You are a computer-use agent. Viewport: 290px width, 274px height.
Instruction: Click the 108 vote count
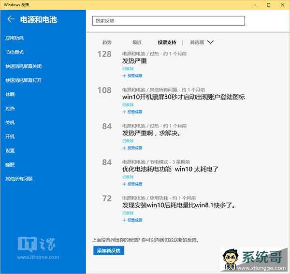coord(104,90)
